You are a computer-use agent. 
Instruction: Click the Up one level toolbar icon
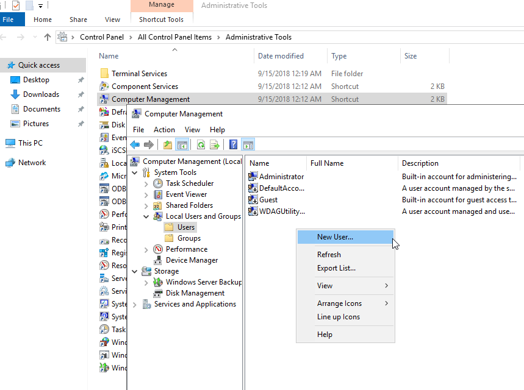pyautogui.click(x=167, y=144)
